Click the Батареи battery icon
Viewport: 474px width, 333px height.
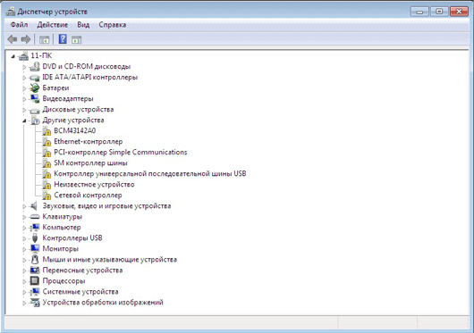click(x=35, y=87)
